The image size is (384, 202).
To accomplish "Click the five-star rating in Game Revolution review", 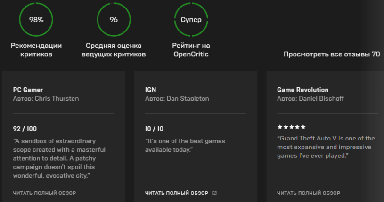I will tap(292, 127).
